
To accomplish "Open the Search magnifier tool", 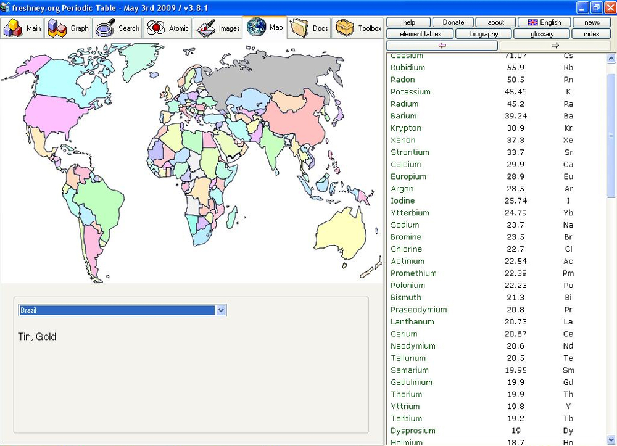I will 118,28.
